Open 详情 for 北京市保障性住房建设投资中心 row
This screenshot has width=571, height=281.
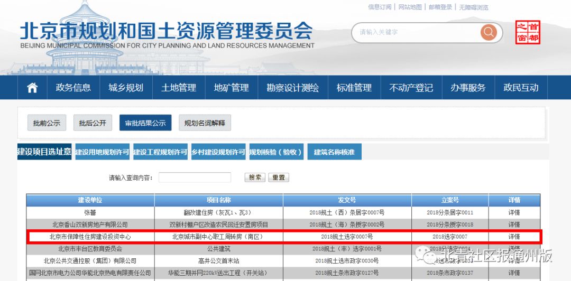point(514,237)
